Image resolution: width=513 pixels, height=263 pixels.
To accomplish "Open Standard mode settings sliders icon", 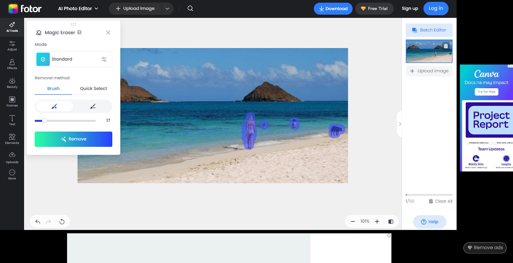I will pos(104,59).
